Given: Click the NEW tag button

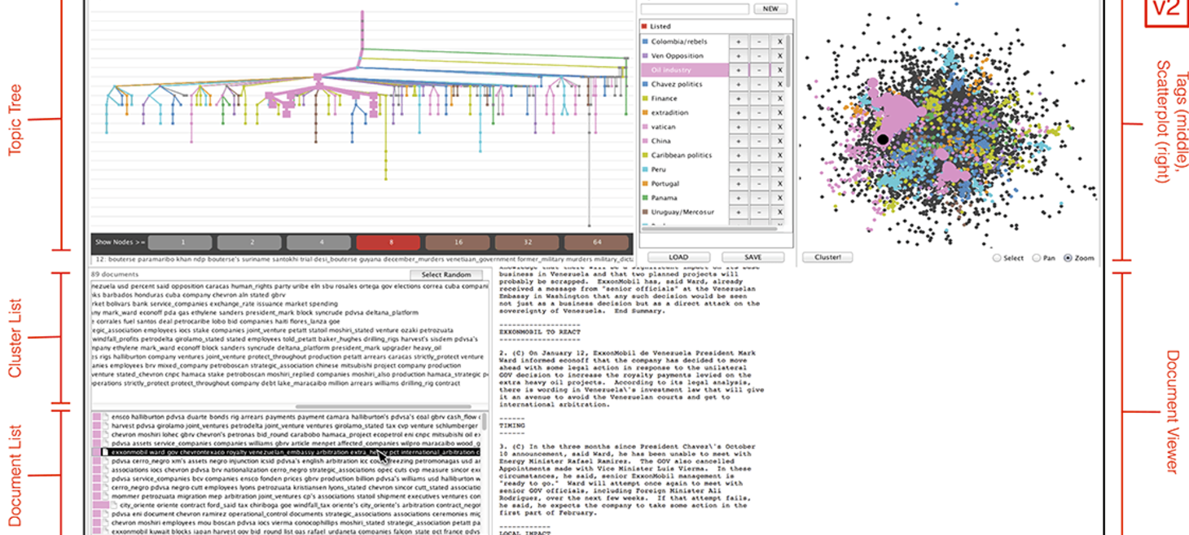Looking at the screenshot, I should (770, 9).
